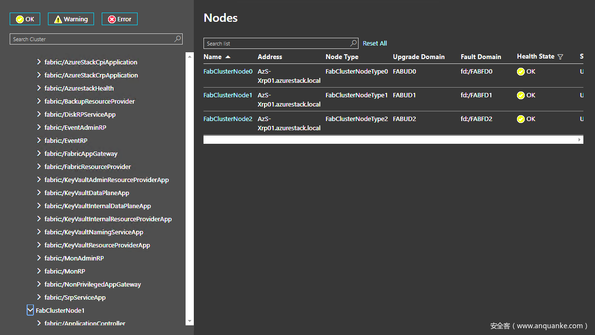Toggle the Warning health filter button
This screenshot has height=335, width=595.
(71, 19)
